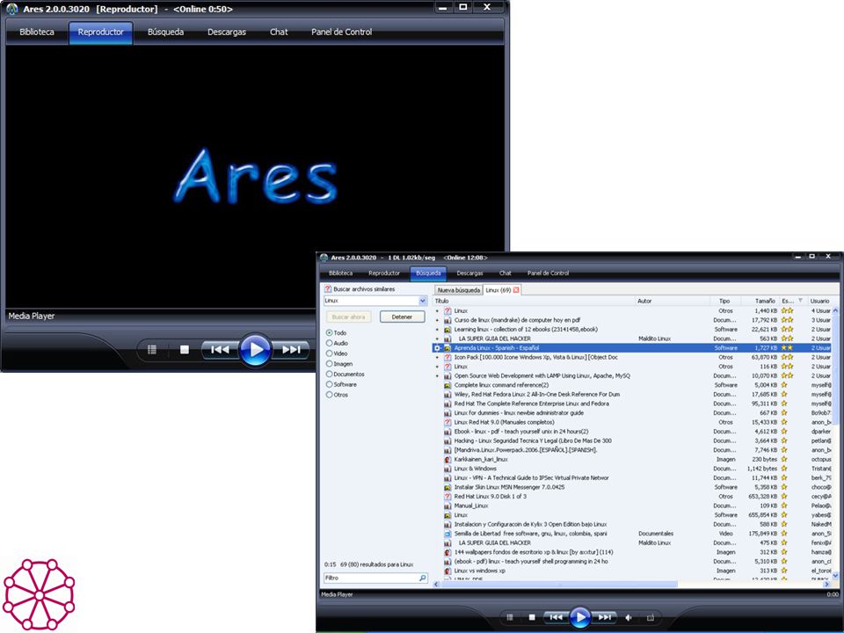
Task: Click sort arrow in Es... column header
Action: tap(800, 301)
